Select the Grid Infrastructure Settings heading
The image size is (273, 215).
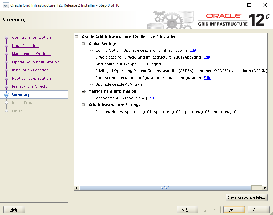coord(114,105)
